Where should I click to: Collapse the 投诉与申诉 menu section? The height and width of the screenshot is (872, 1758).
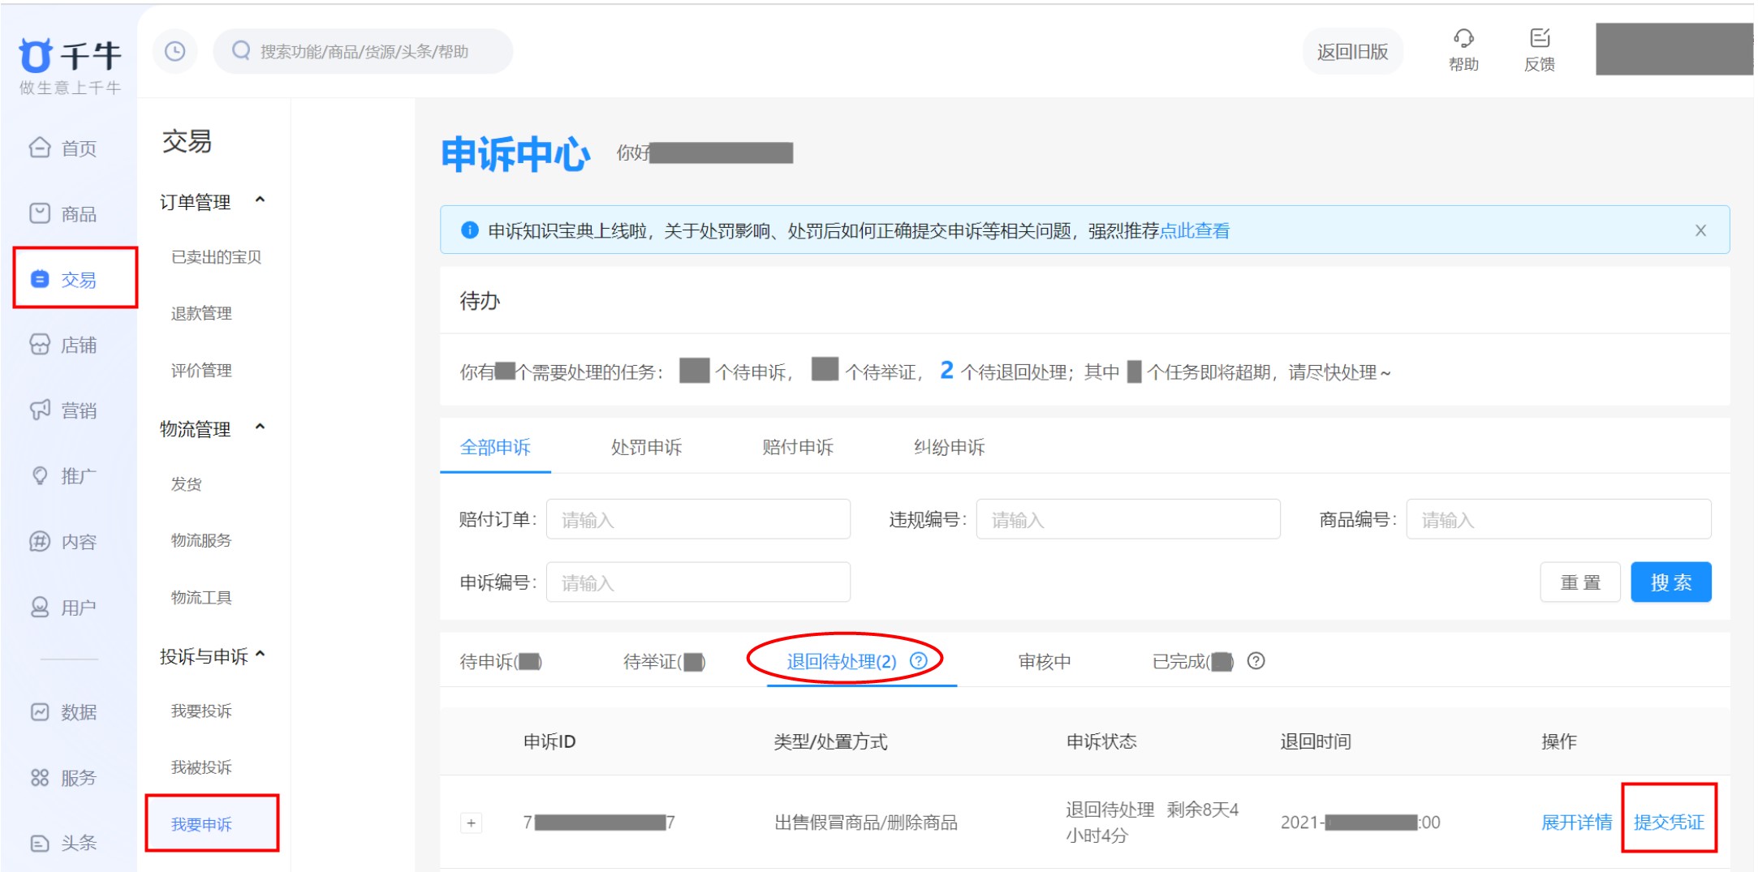click(x=260, y=655)
